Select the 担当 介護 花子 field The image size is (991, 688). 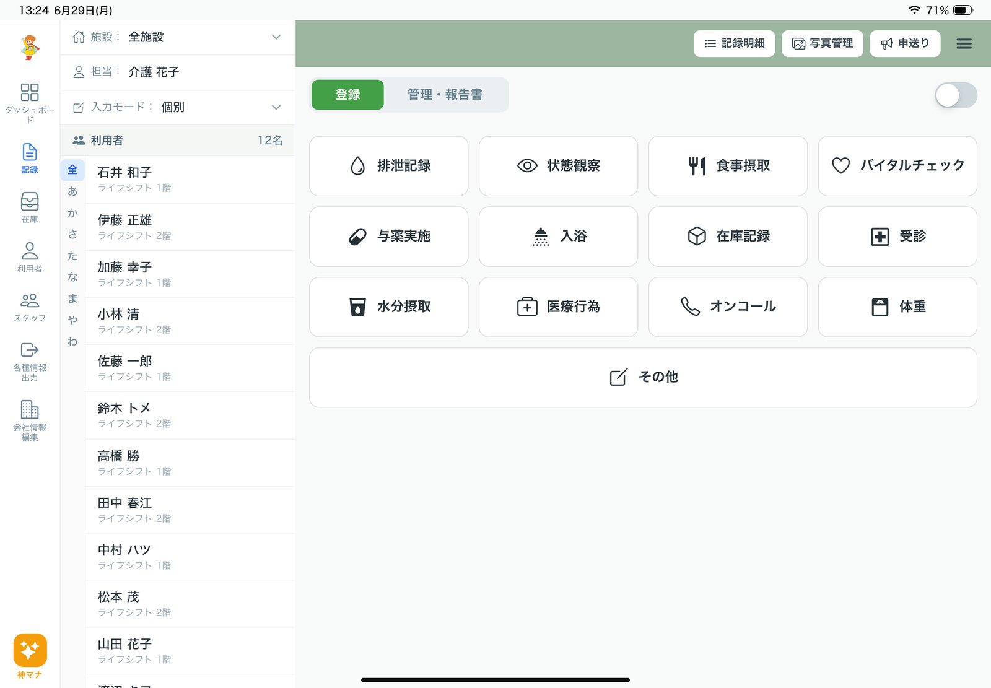tap(178, 72)
